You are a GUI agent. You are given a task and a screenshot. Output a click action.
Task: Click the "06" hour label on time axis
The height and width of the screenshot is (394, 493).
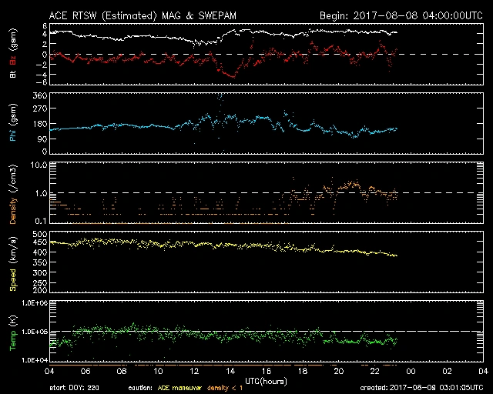(86, 371)
